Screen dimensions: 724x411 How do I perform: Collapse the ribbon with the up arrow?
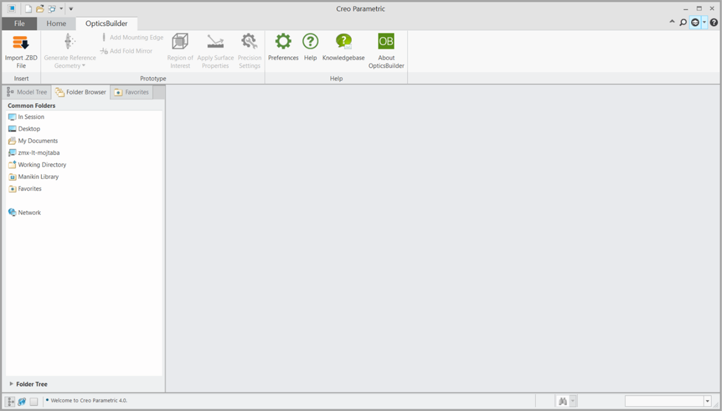[672, 22]
